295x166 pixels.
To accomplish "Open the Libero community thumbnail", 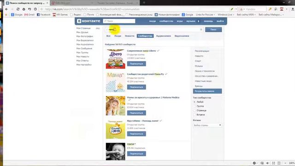I will 116,59.
